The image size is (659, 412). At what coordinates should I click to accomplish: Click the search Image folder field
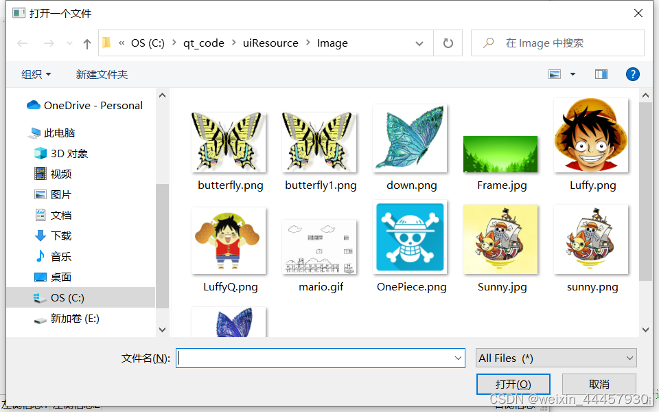coord(557,43)
